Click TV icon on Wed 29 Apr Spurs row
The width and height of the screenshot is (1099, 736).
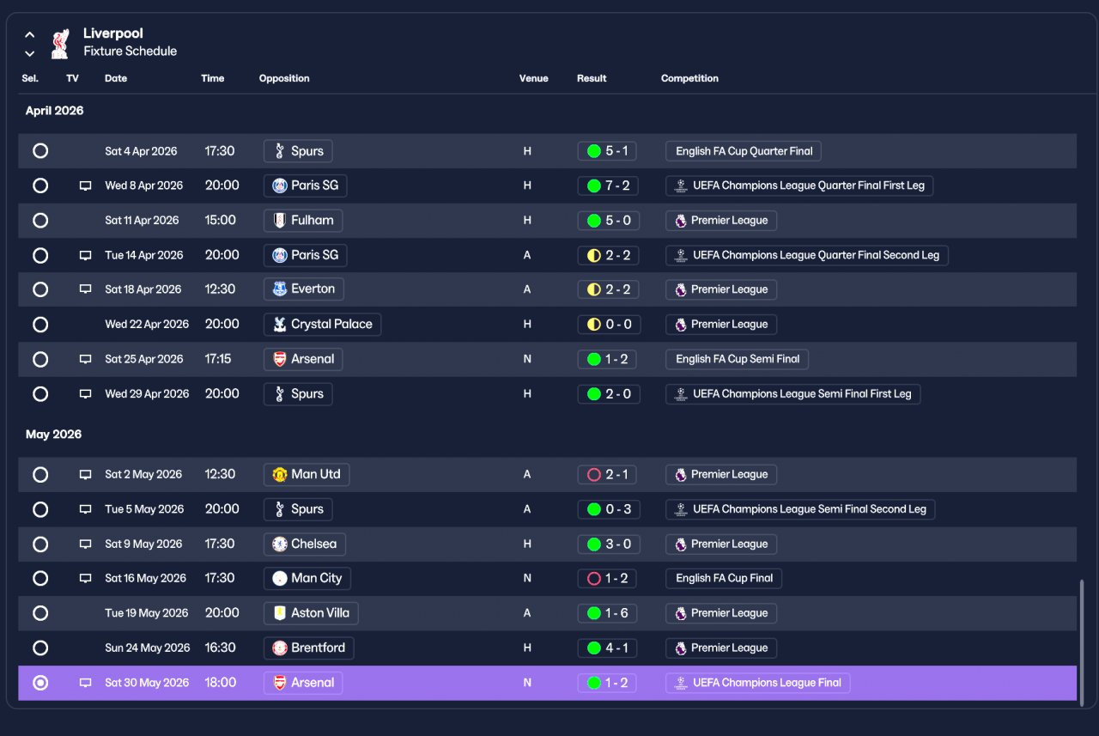pyautogui.click(x=85, y=394)
